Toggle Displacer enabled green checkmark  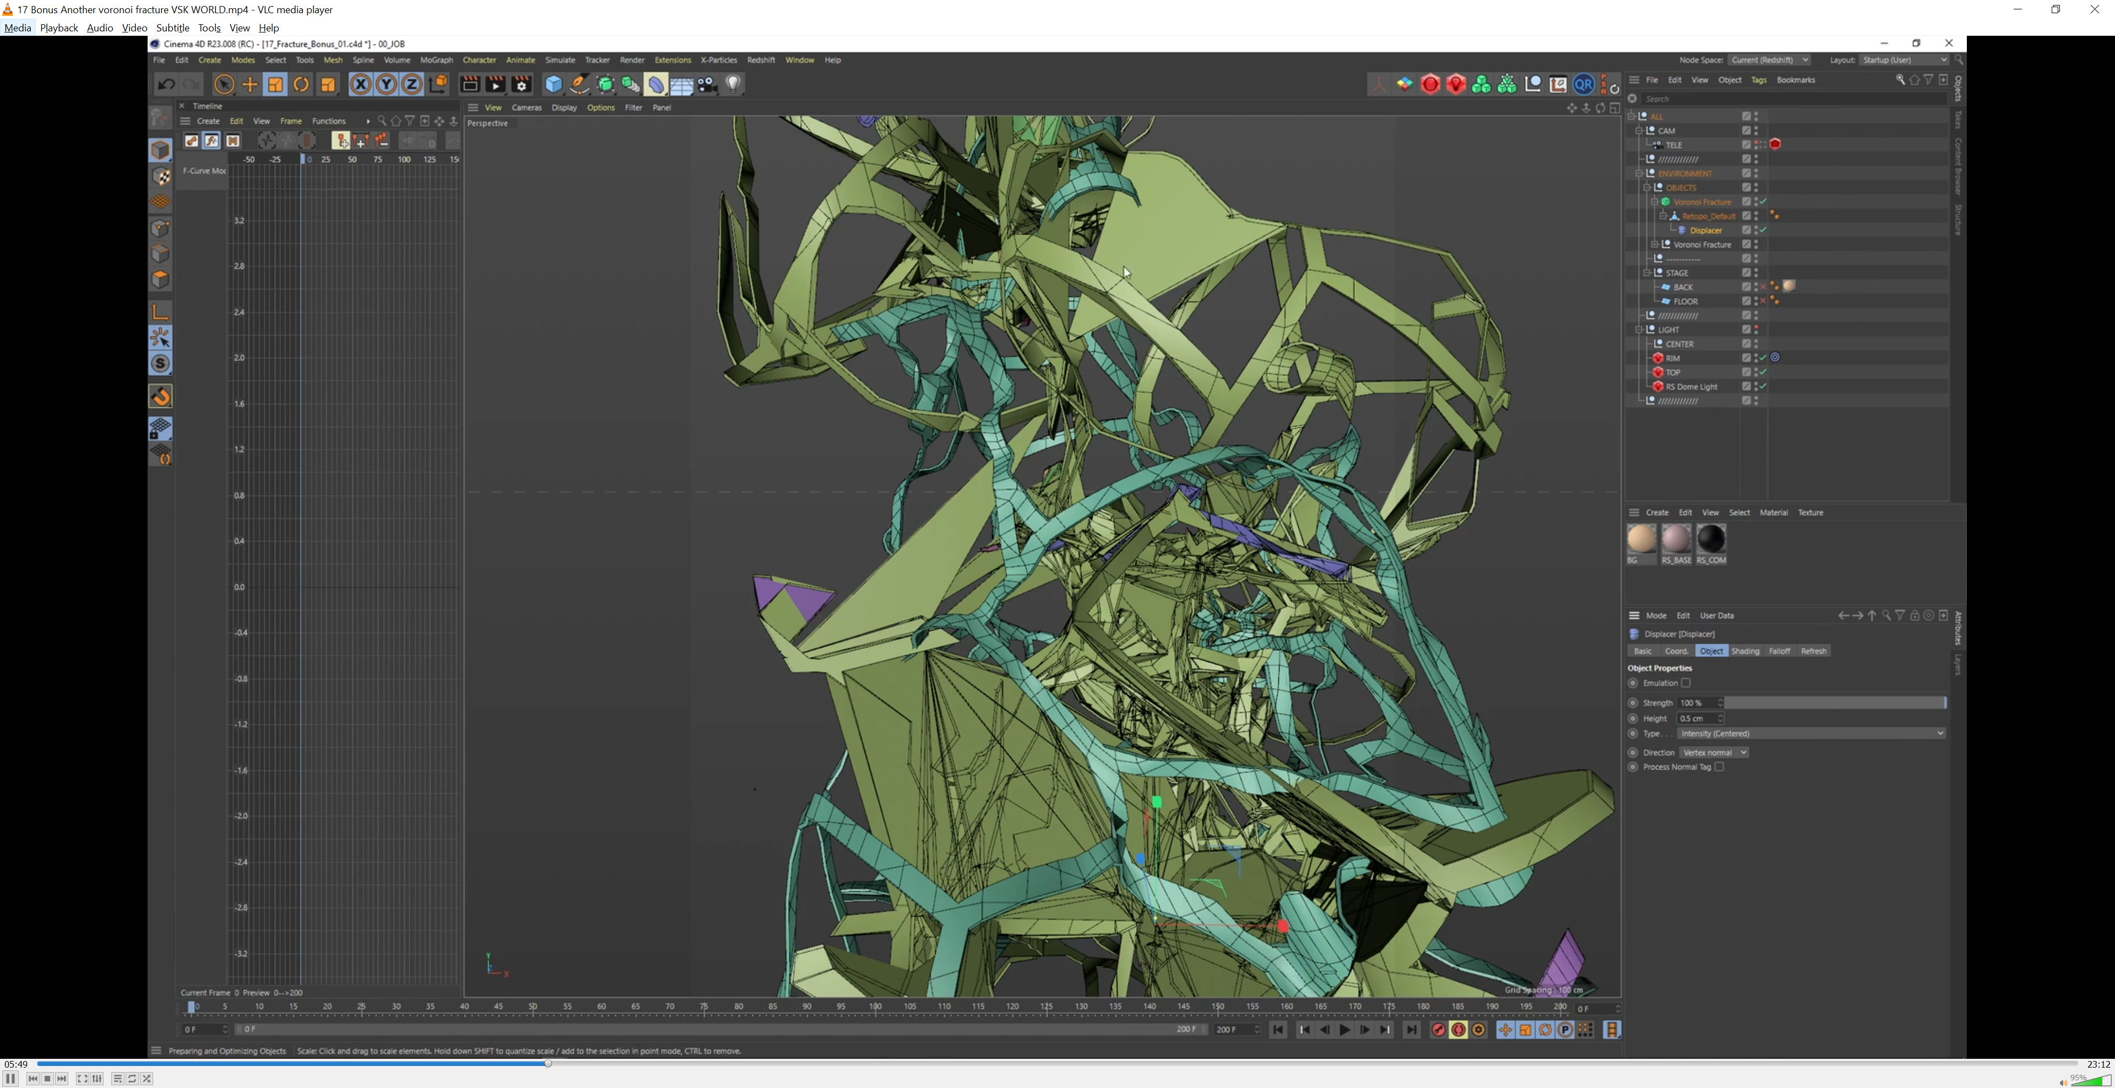(x=1762, y=231)
